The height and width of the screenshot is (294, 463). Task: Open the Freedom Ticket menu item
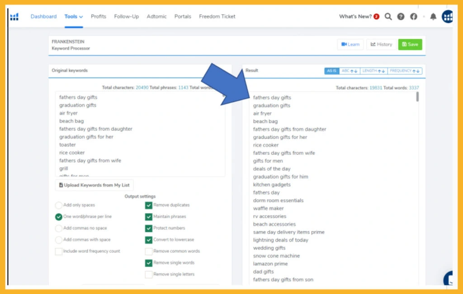(x=217, y=17)
